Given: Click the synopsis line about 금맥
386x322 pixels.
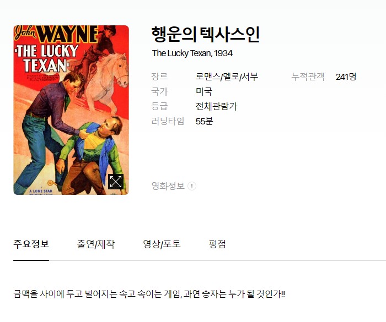Looking at the screenshot, I should pyautogui.click(x=149, y=294).
